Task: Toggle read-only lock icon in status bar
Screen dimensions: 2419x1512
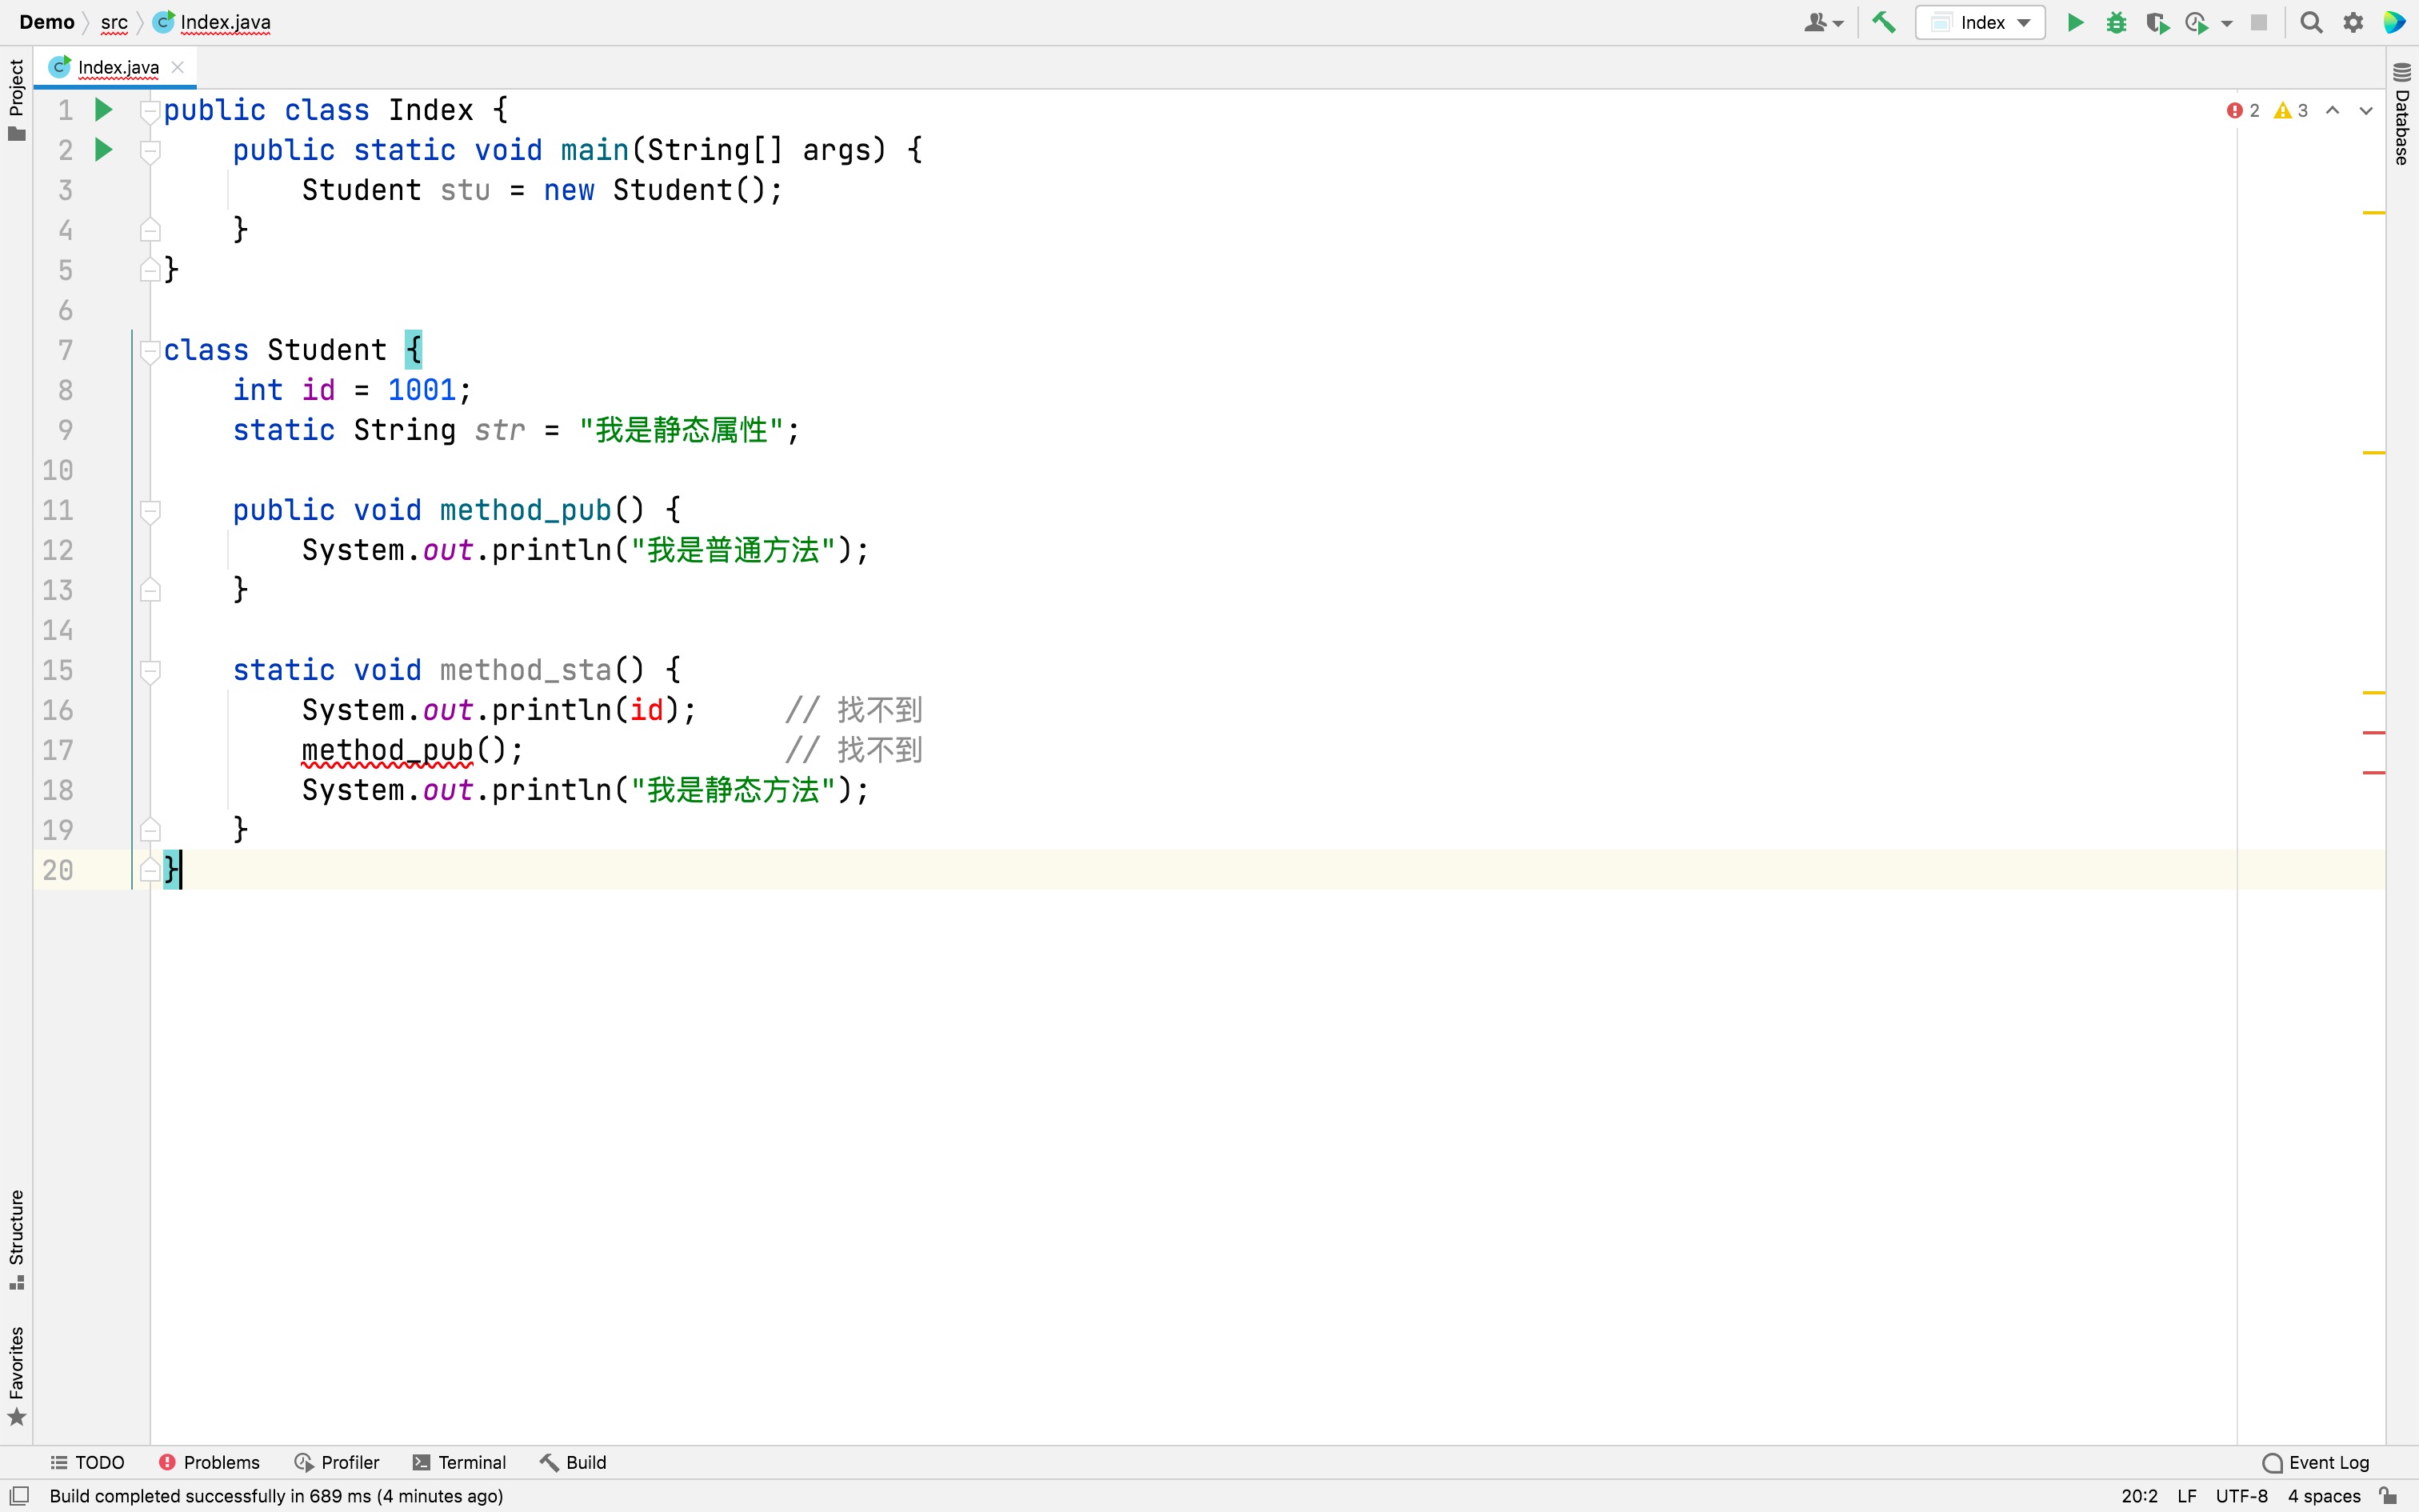Action: coord(2388,1496)
